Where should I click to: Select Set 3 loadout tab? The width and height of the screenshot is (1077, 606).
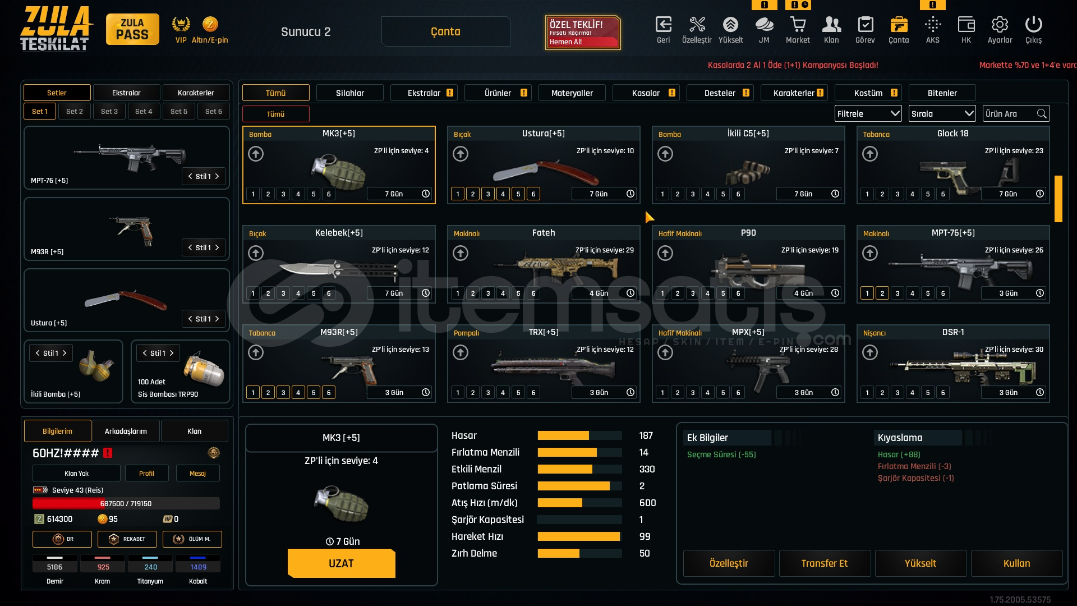pos(109,112)
